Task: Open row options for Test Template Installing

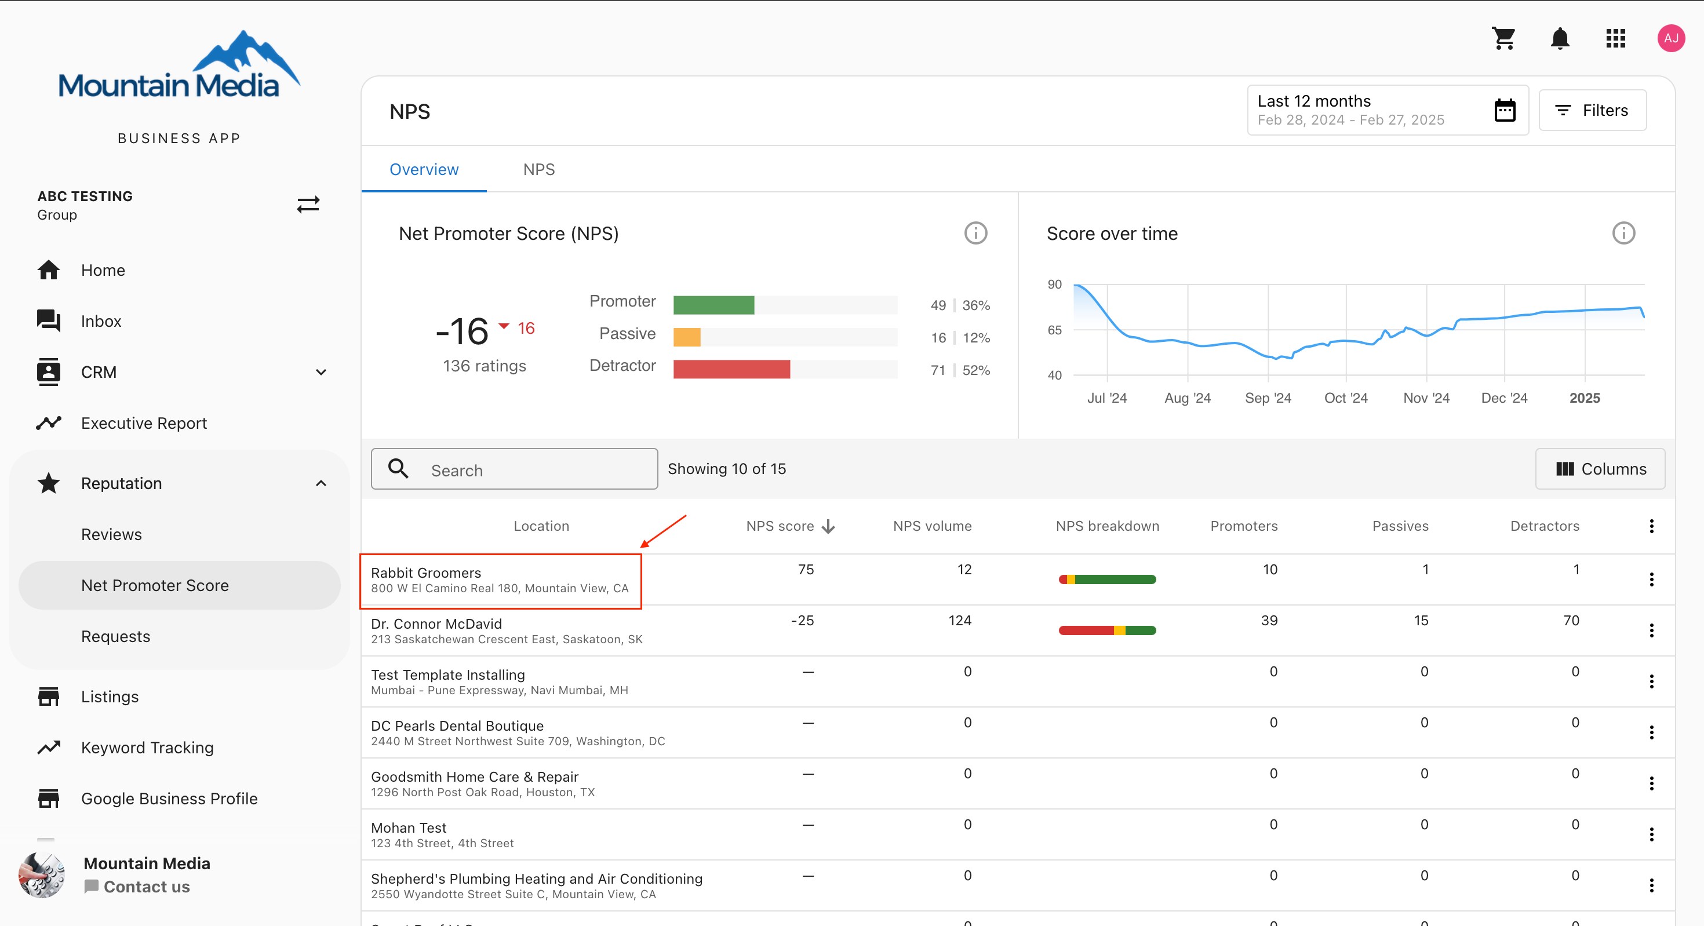Action: tap(1651, 681)
